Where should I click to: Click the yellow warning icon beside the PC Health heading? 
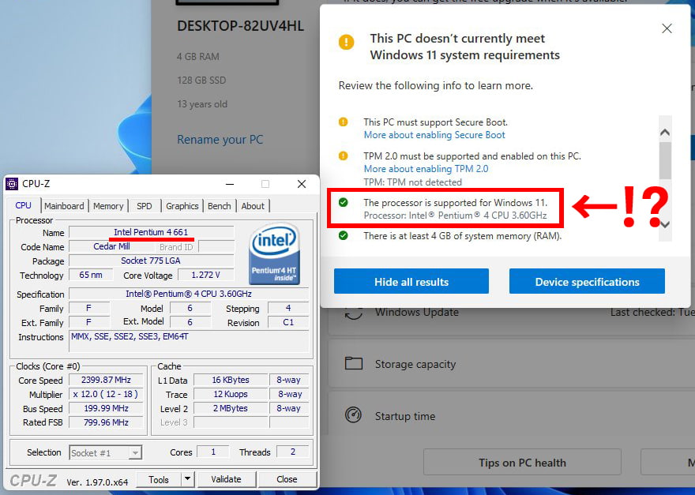pyautogui.click(x=346, y=43)
